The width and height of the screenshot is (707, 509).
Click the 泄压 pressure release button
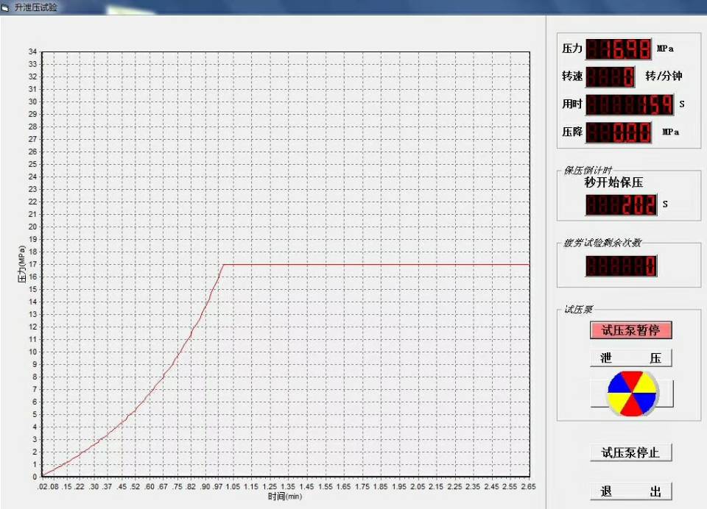coord(631,358)
